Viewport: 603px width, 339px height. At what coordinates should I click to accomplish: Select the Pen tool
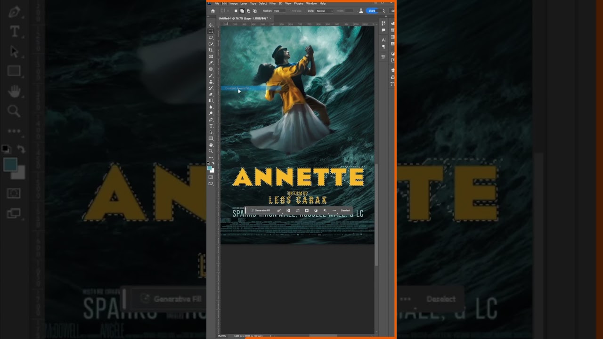(211, 119)
